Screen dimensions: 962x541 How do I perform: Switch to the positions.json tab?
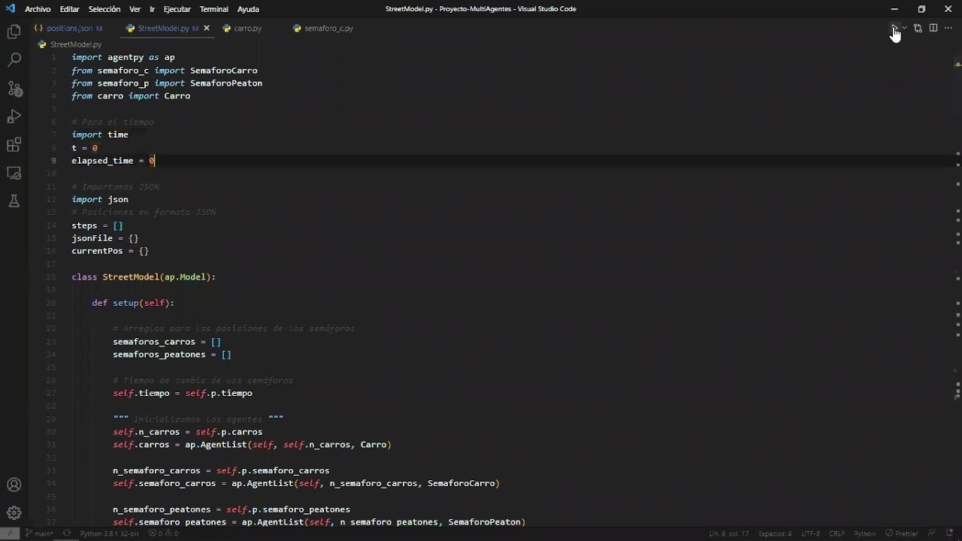click(x=68, y=28)
